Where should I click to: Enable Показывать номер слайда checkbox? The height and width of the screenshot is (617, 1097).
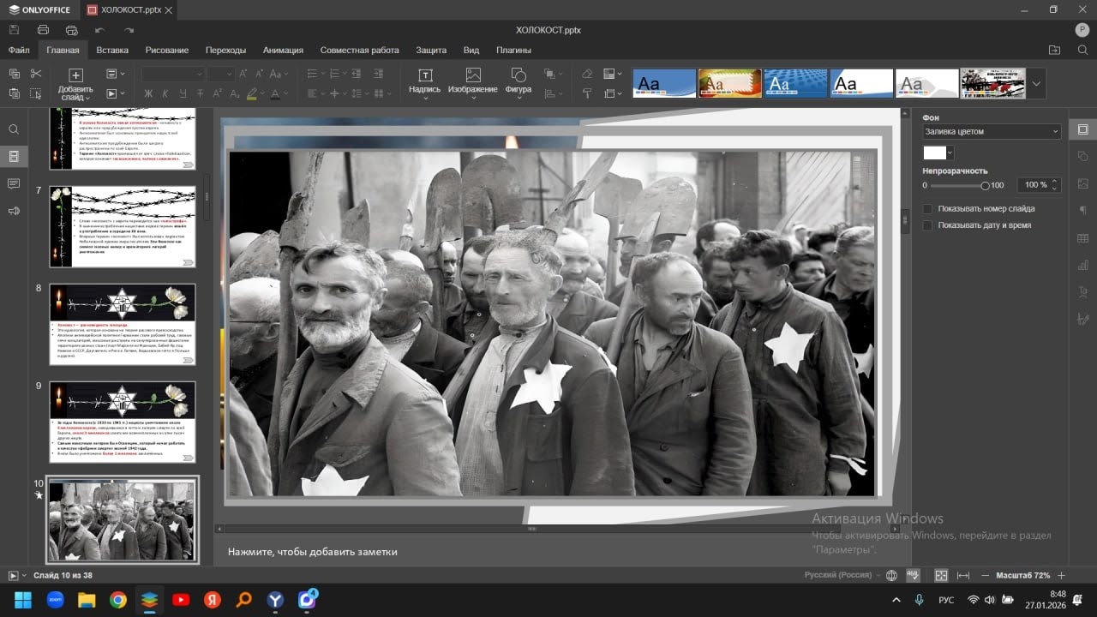[927, 209]
